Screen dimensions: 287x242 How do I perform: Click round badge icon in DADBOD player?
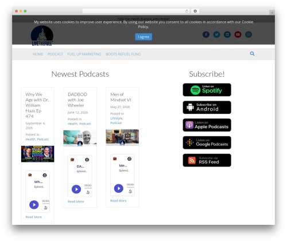pos(87,160)
